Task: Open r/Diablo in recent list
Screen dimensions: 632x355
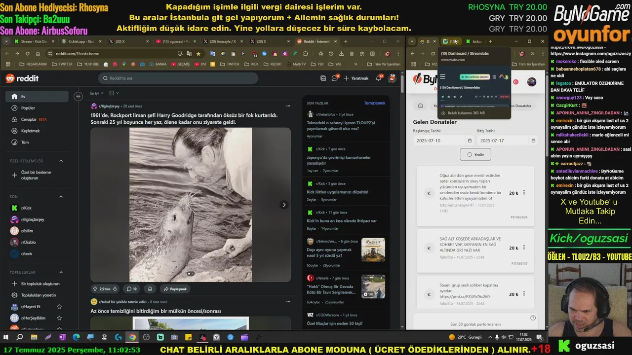Action: click(37, 242)
